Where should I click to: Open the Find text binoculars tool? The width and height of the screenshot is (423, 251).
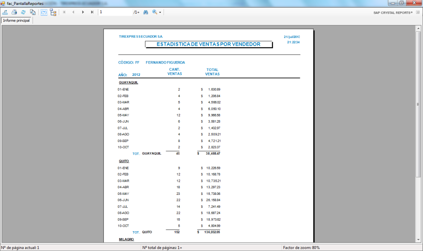(x=146, y=12)
